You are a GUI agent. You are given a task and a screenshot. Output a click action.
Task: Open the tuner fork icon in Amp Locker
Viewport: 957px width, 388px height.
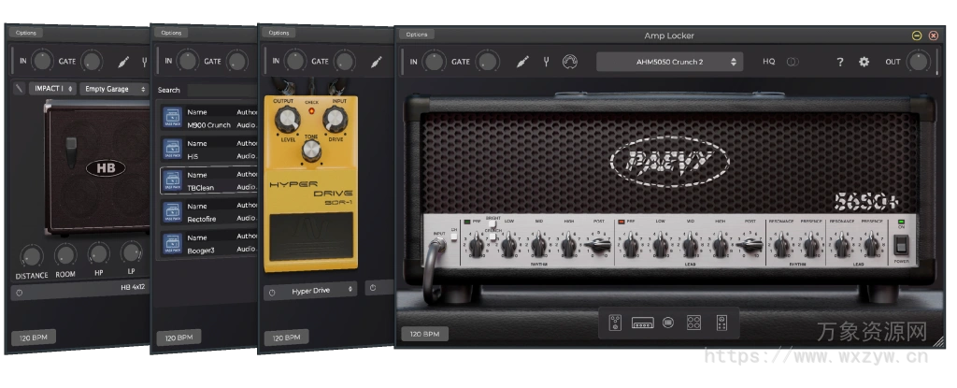click(546, 62)
